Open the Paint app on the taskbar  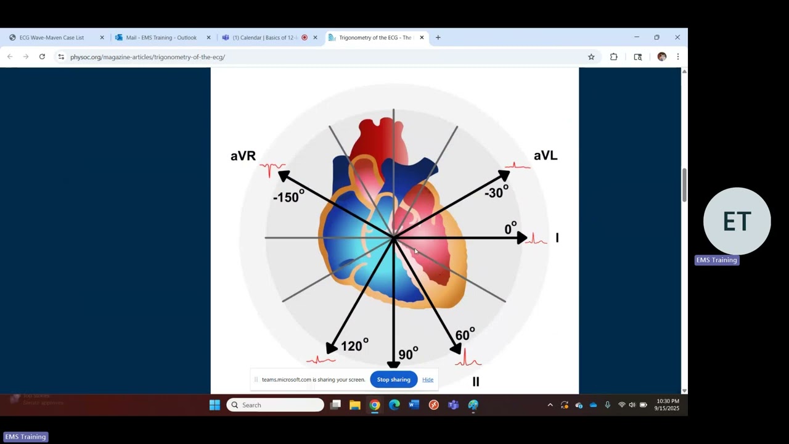point(473,405)
